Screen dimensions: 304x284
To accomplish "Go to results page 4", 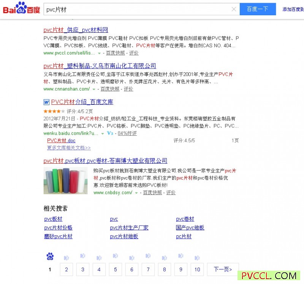I will point(99,270).
